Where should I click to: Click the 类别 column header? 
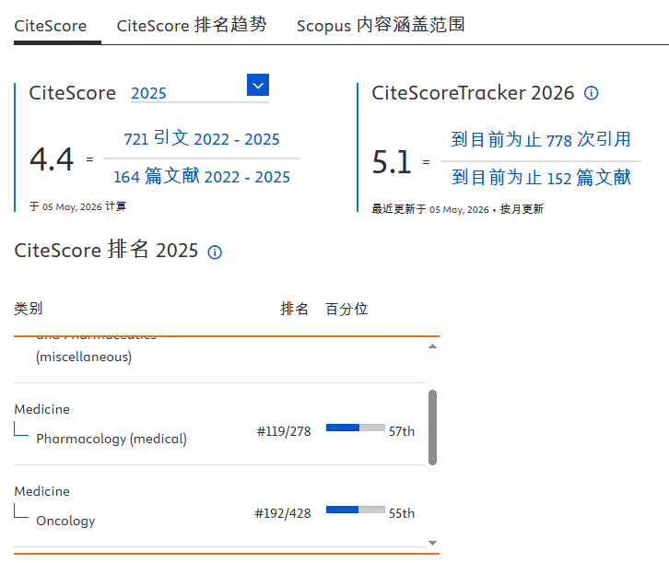click(29, 309)
